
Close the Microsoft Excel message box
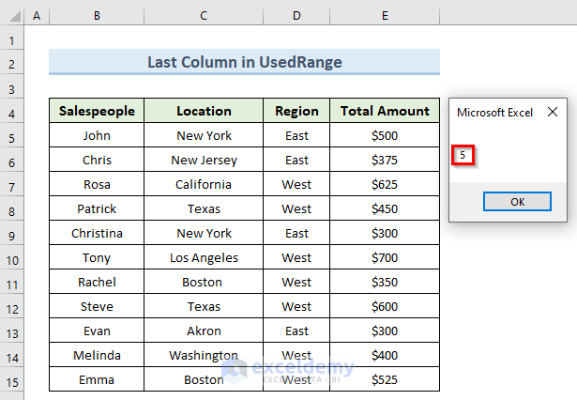[552, 112]
